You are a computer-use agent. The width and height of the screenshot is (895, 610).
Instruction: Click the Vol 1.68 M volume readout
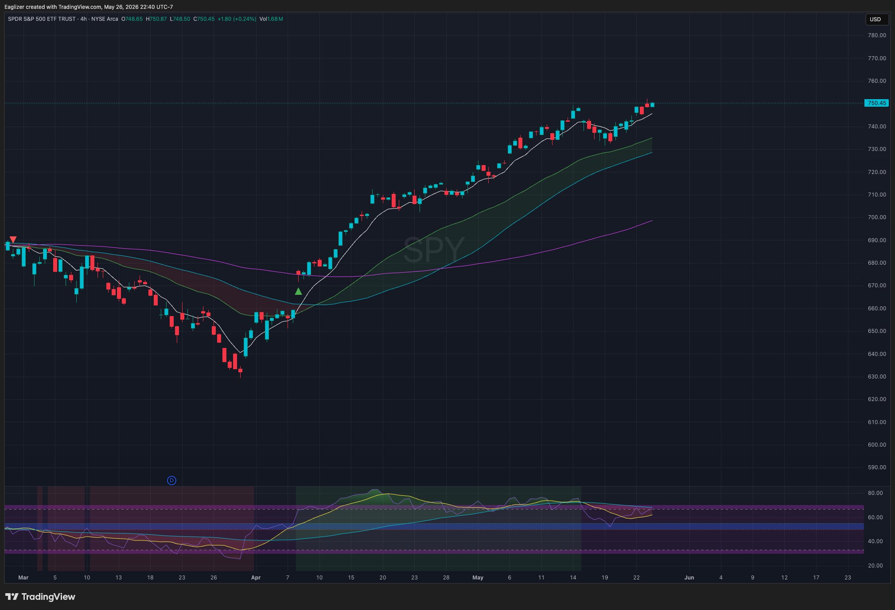(x=271, y=19)
